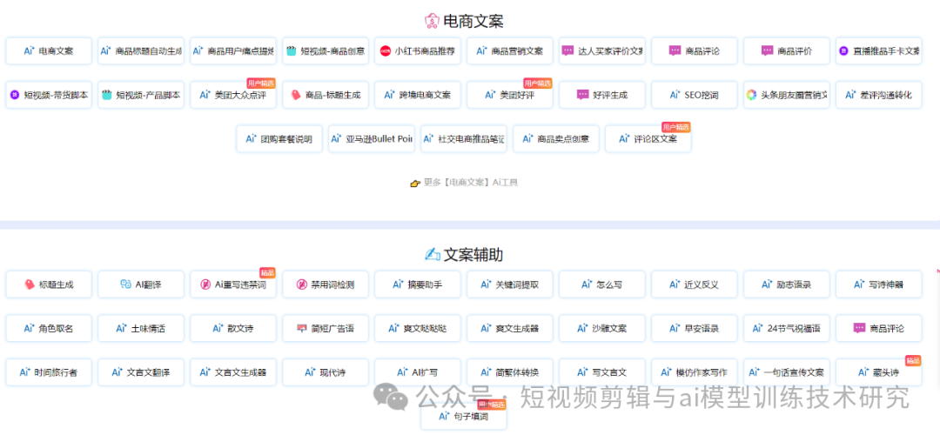Open the 爽文生成器 tool
Image resolution: width=940 pixels, height=435 pixels.
tap(510, 328)
